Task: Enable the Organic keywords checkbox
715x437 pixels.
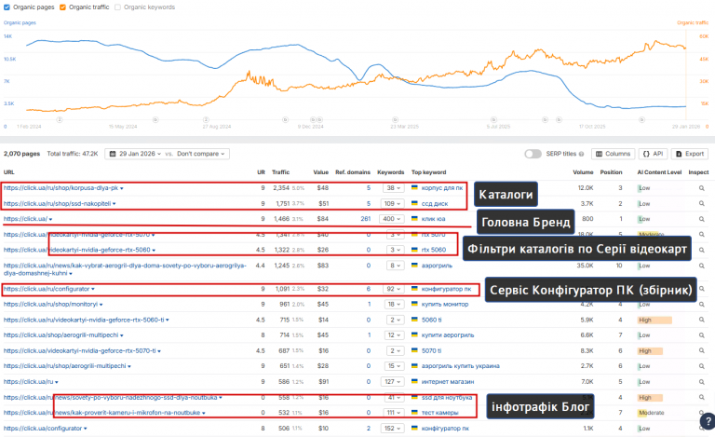Action: pyautogui.click(x=117, y=7)
